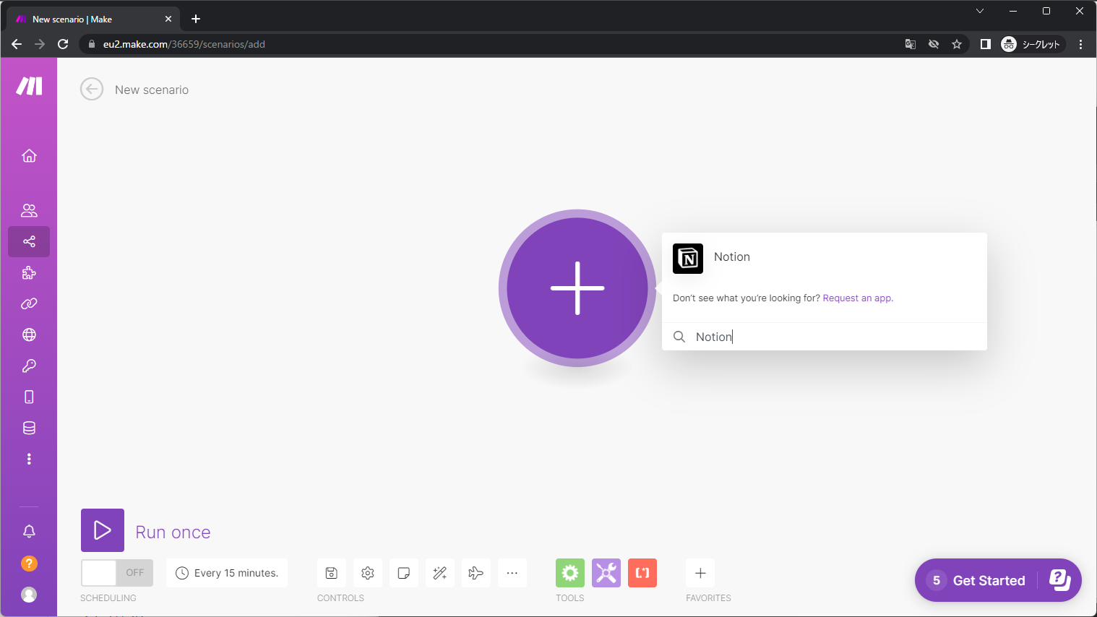Open the orange Help question mark icon
The height and width of the screenshot is (617, 1097).
[x=29, y=563]
